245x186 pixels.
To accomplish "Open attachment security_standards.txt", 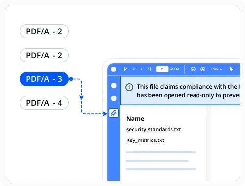I will pyautogui.click(x=153, y=130).
